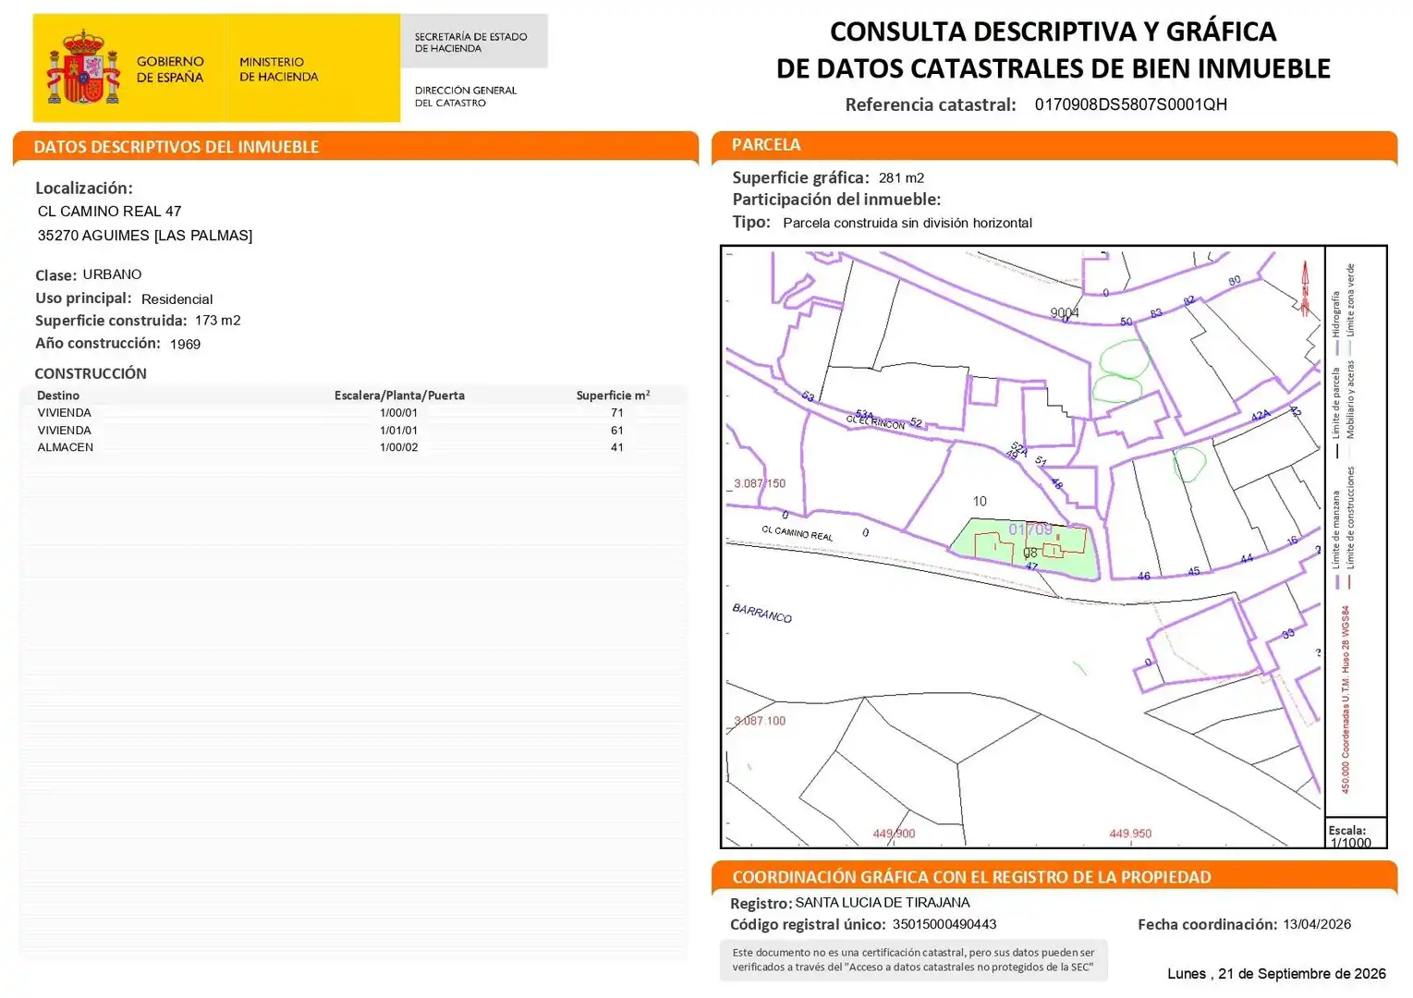Select registry name "SANTA LUCIA DE TIRAJANA"
This screenshot has width=1413, height=998.
(x=883, y=903)
